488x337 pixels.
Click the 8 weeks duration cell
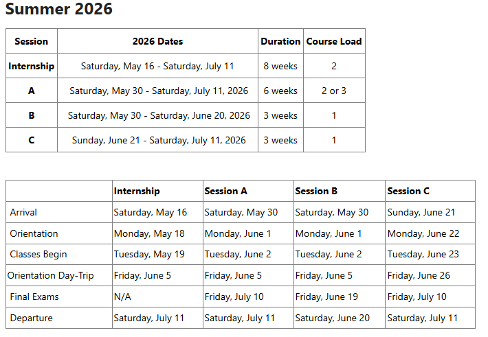pos(280,67)
